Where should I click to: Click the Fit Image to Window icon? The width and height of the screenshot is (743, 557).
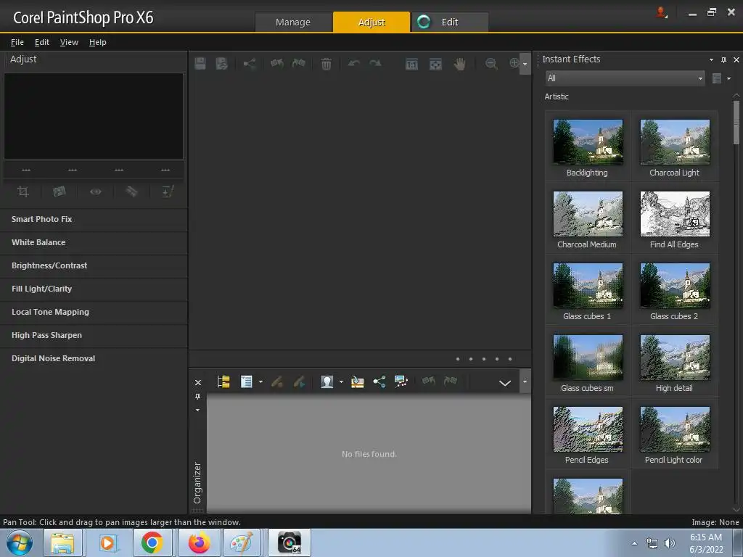[435, 64]
